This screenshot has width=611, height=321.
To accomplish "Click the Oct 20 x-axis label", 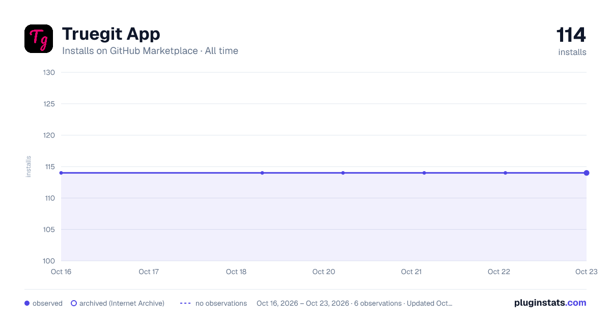I will 324,272.
